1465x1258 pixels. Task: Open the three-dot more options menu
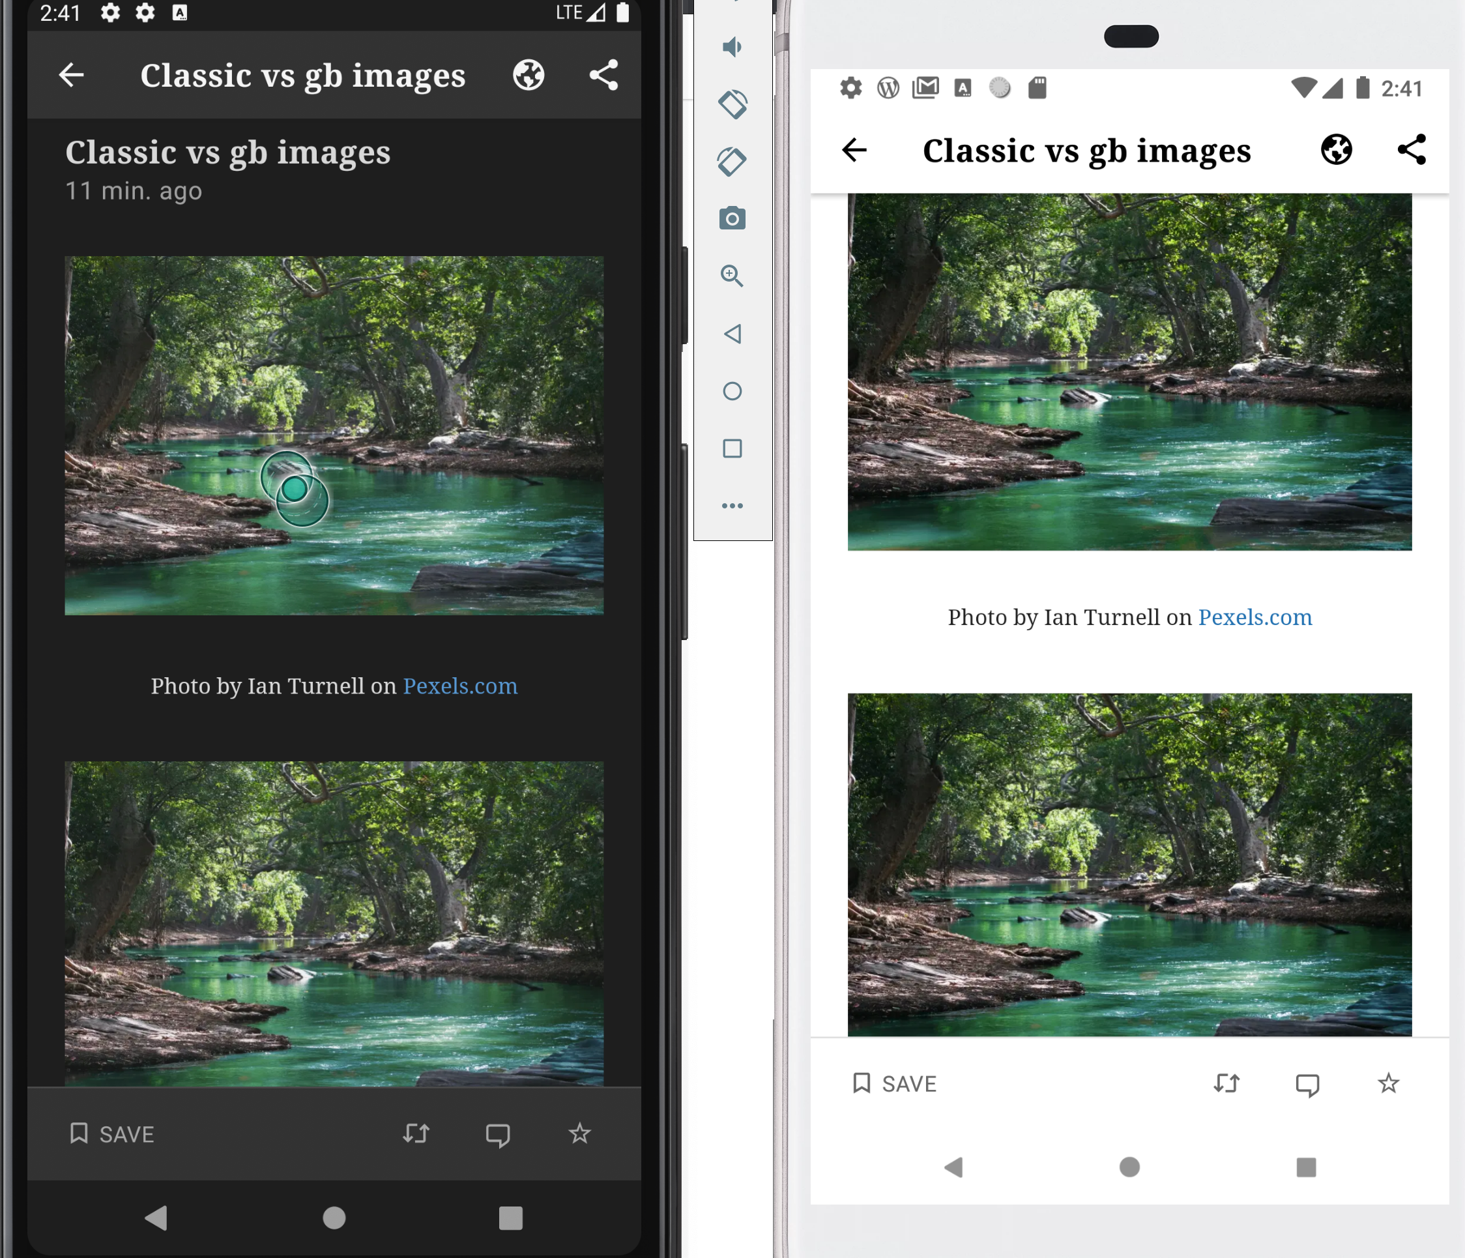pyautogui.click(x=732, y=505)
